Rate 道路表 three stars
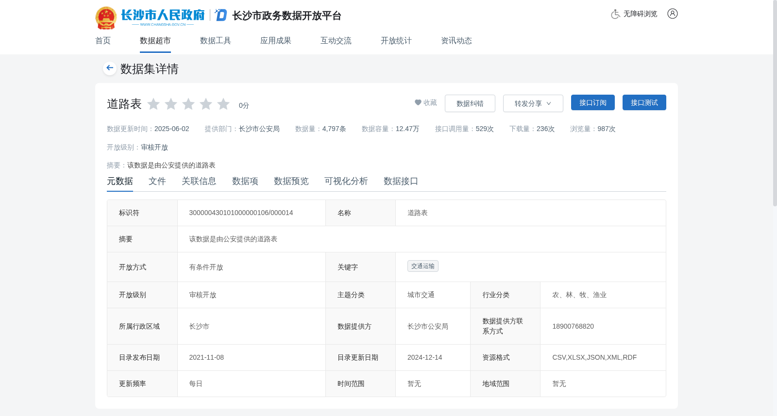Screen dimensions: 777x416 pyautogui.click(x=188, y=104)
